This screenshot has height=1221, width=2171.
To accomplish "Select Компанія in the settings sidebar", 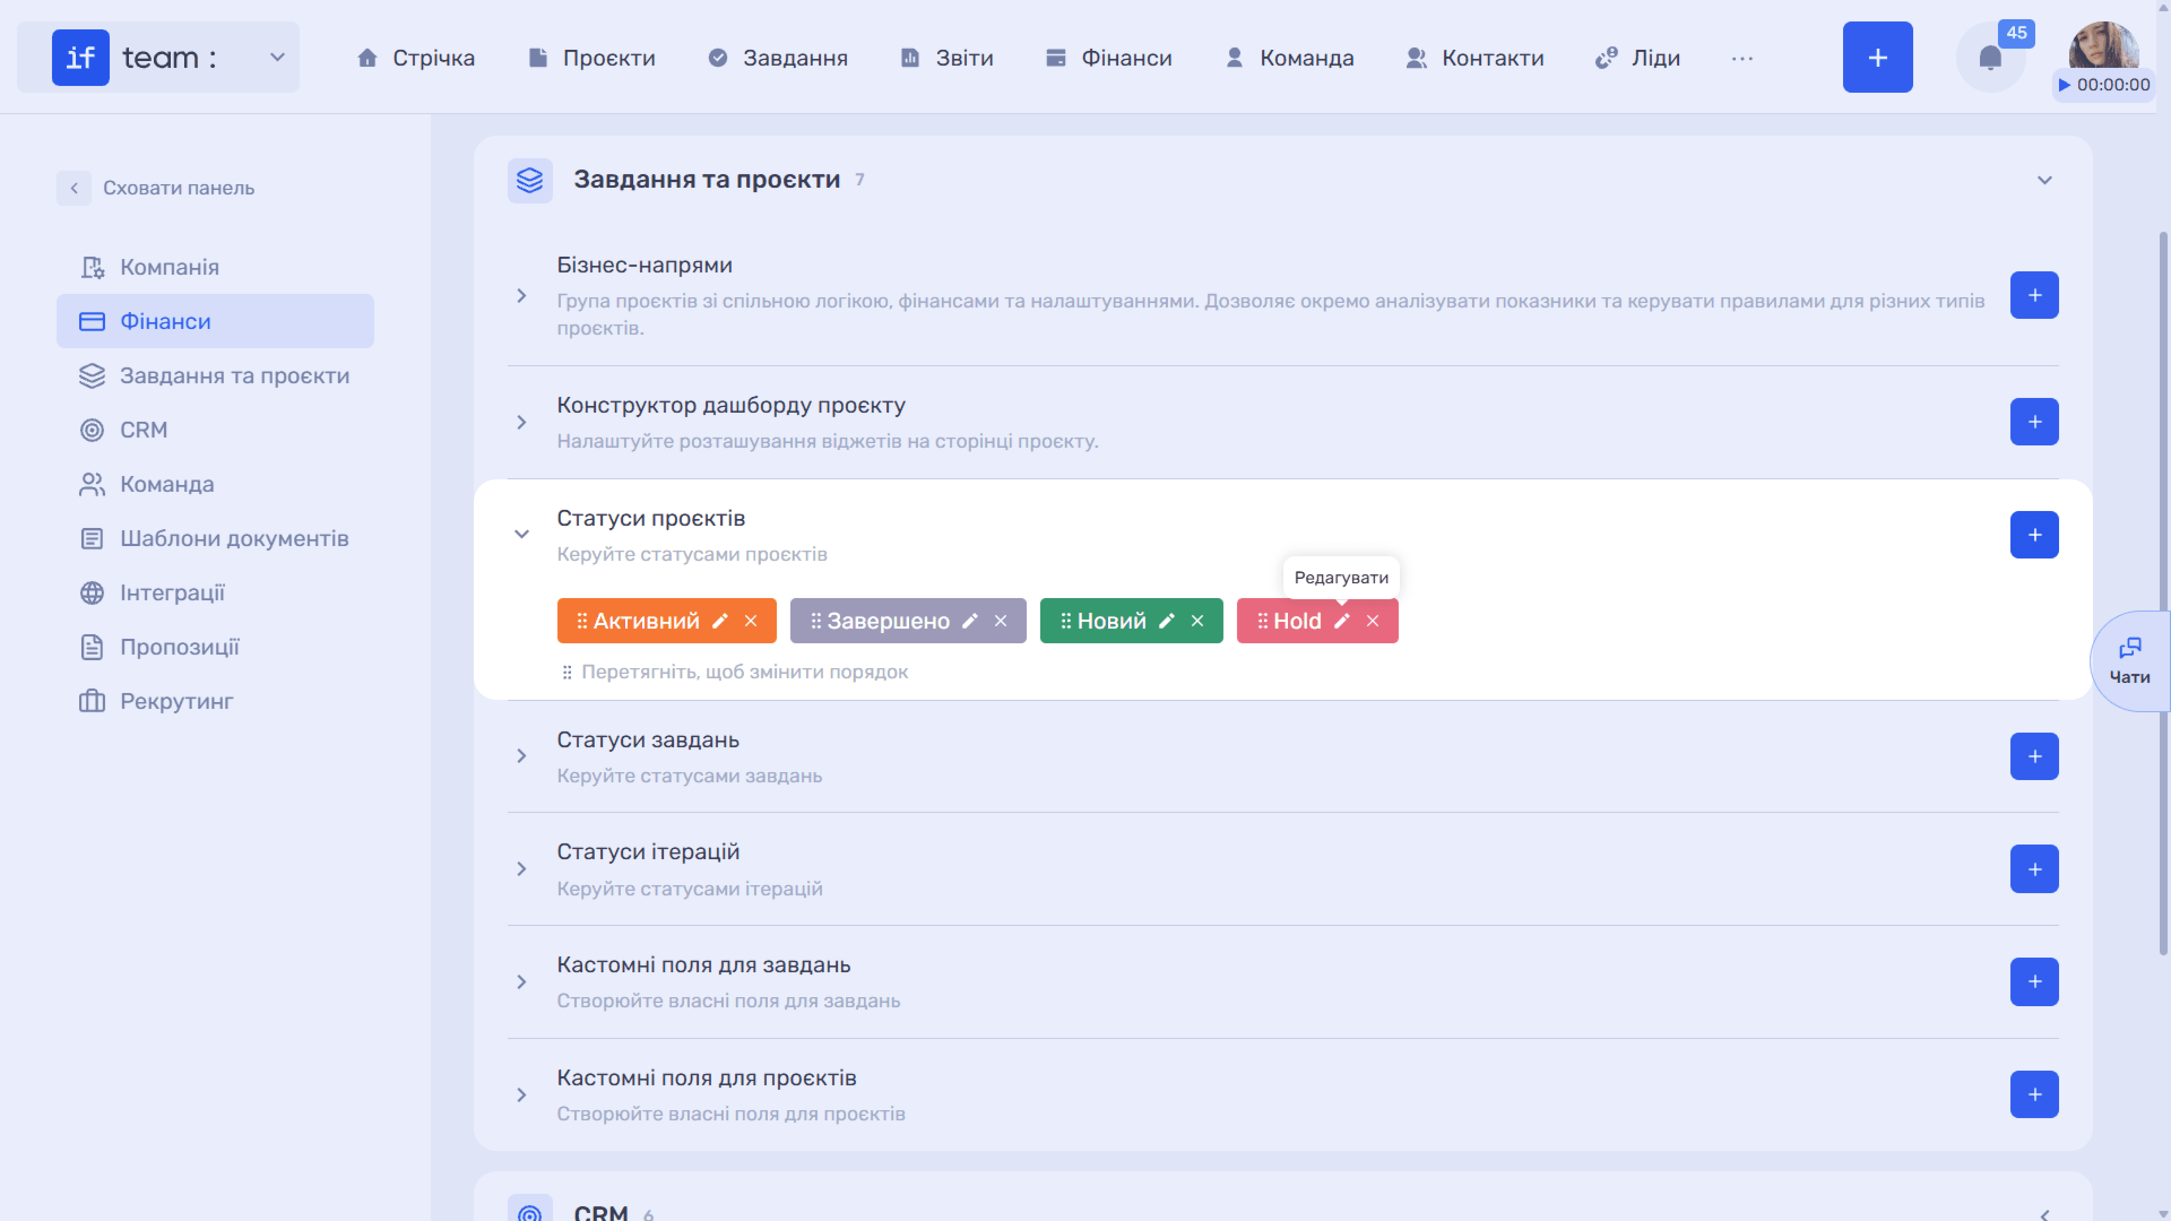I will click(x=215, y=267).
